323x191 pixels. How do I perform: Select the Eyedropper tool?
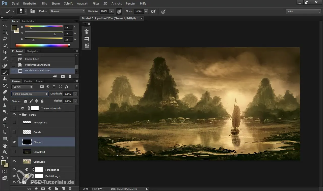point(5,59)
